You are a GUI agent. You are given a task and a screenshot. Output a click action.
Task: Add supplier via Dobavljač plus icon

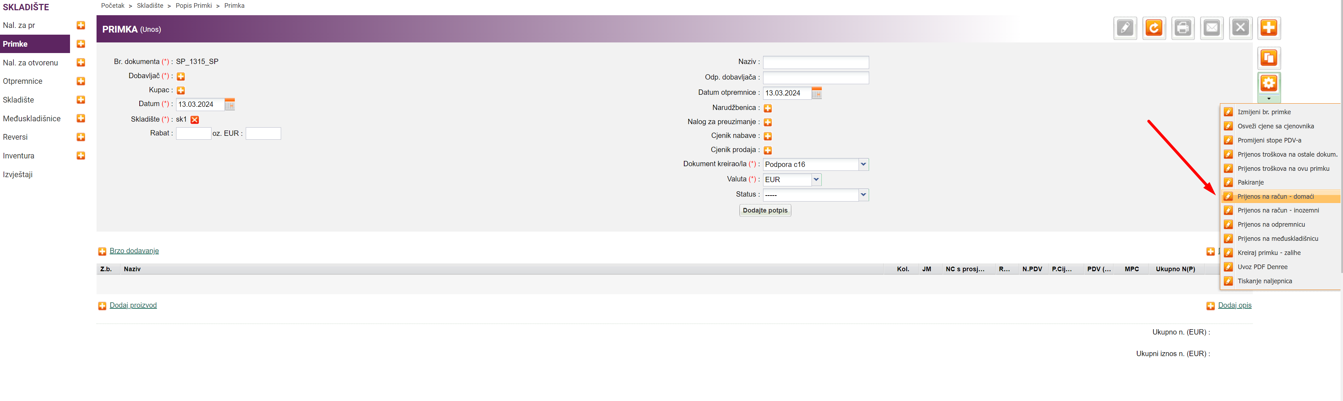181,77
